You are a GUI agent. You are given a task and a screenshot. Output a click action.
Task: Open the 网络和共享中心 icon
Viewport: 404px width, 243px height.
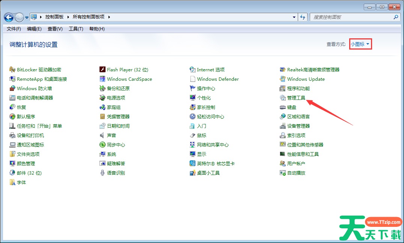pyautogui.click(x=193, y=145)
